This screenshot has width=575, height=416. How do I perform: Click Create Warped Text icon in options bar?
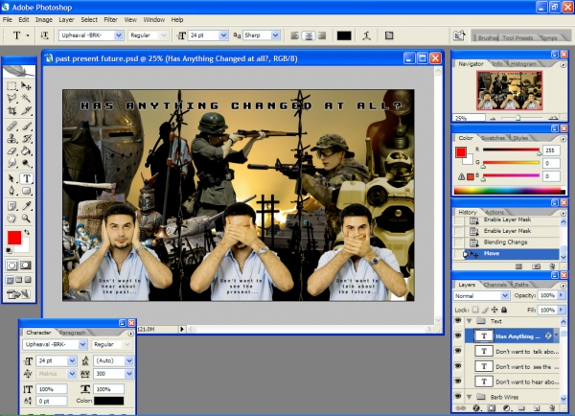point(366,35)
